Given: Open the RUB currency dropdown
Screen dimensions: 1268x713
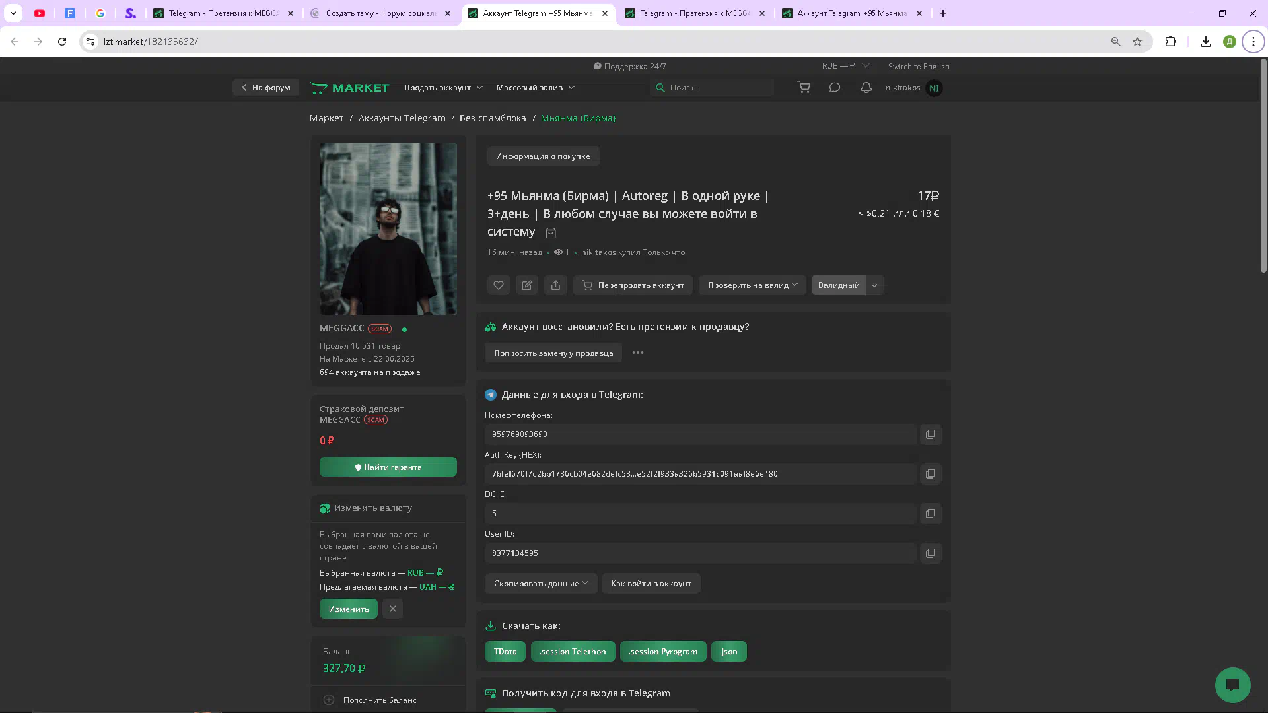Looking at the screenshot, I should click(x=845, y=66).
